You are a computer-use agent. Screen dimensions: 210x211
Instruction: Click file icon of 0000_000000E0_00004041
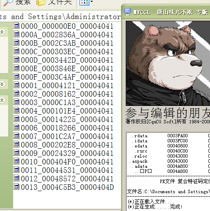[17, 25]
